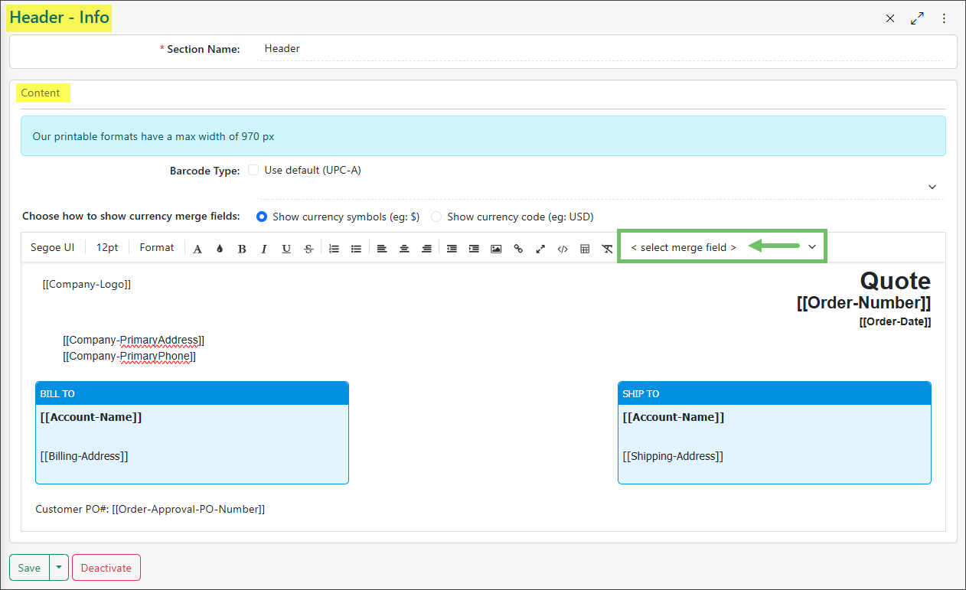
Task: Click the Insert Table icon
Action: pos(585,248)
